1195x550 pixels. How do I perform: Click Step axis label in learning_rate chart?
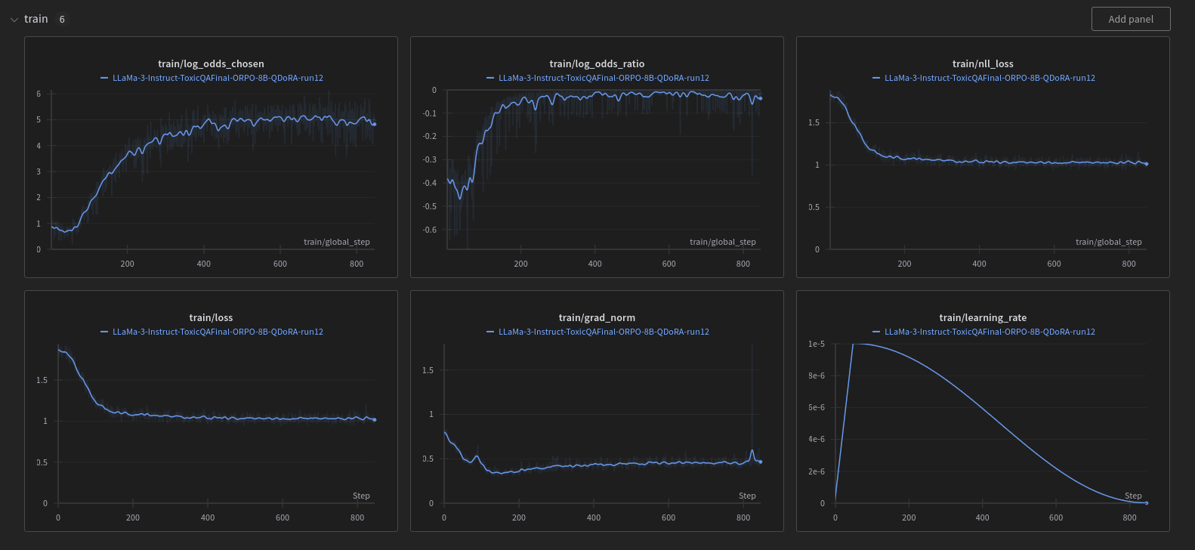1133,496
